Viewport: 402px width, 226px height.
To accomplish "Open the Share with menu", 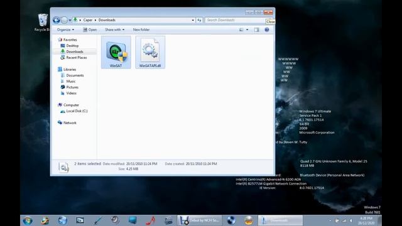I will [x=114, y=30].
